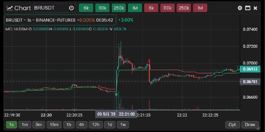Click the BRUSDT symbol input field
This screenshot has height=132, width=265.
[x=55, y=8]
